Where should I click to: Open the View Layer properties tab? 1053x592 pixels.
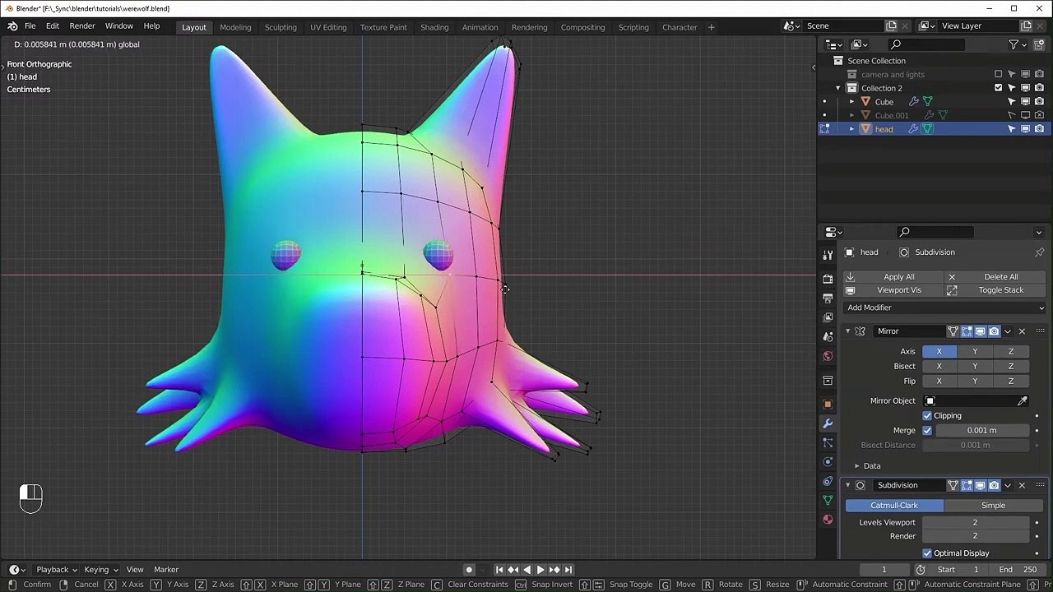(828, 317)
